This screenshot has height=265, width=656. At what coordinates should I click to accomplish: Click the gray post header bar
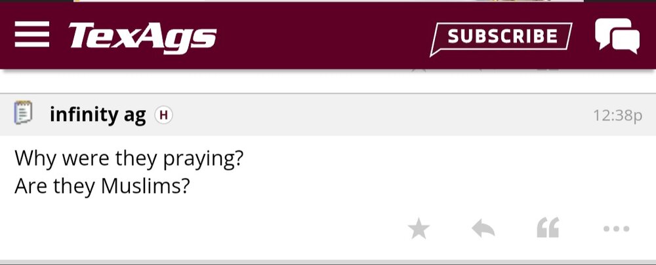click(380, 116)
